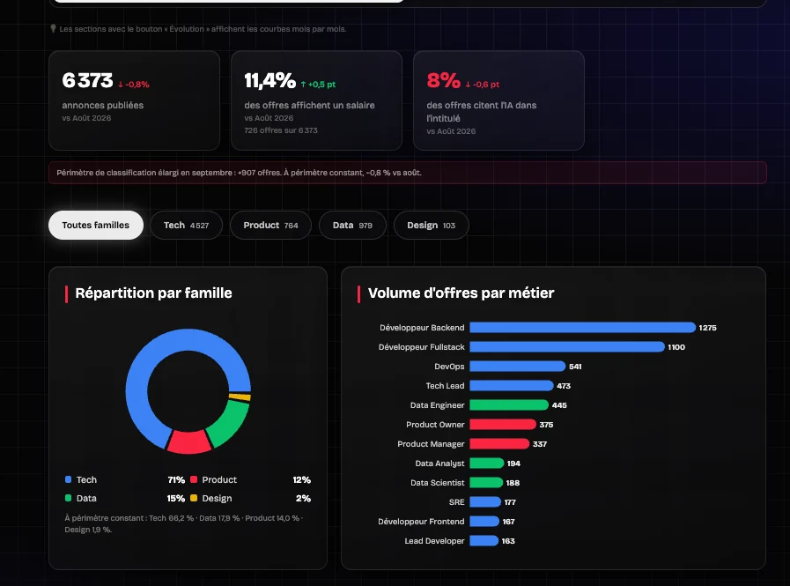Select the Data Analyst bar
The width and height of the screenshot is (790, 586).
[x=487, y=463]
